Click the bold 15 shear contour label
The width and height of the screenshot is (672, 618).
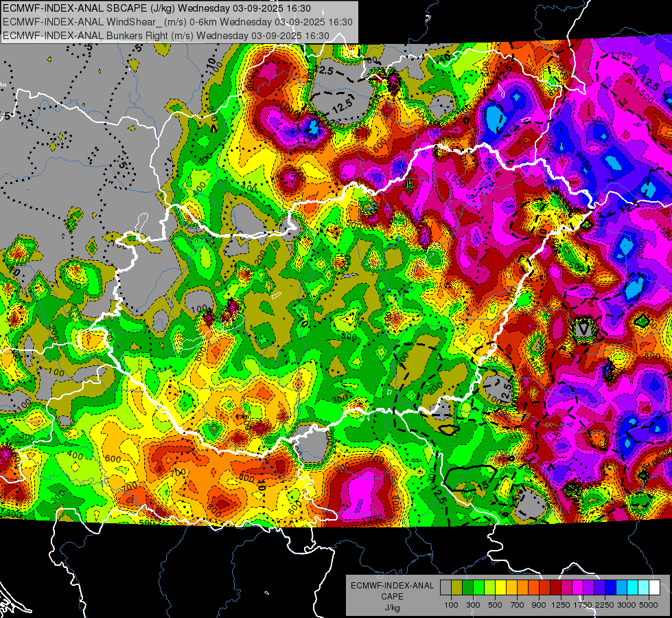[483, 485]
